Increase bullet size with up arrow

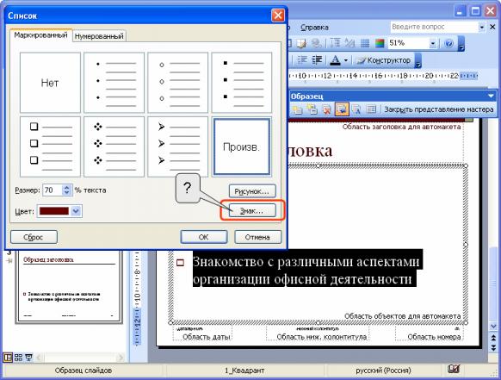(66, 188)
